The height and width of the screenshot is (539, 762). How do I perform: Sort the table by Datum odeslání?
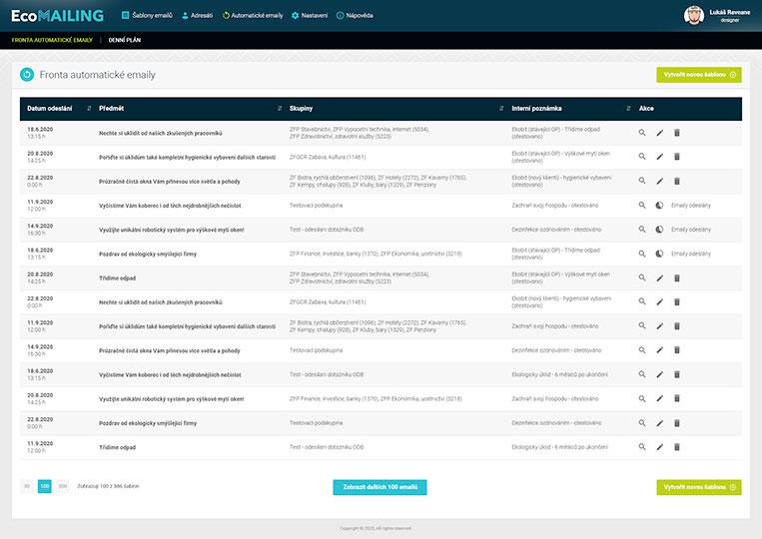89,108
